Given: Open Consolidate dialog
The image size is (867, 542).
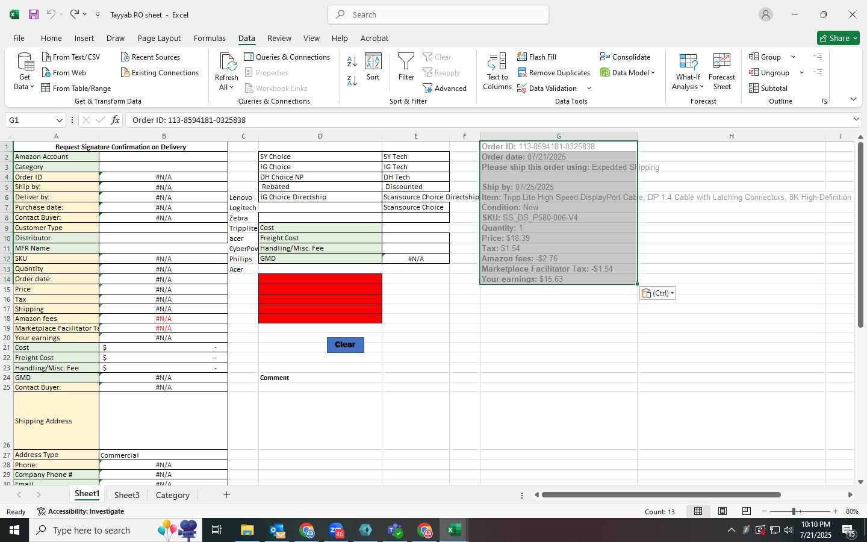Looking at the screenshot, I should click(625, 57).
